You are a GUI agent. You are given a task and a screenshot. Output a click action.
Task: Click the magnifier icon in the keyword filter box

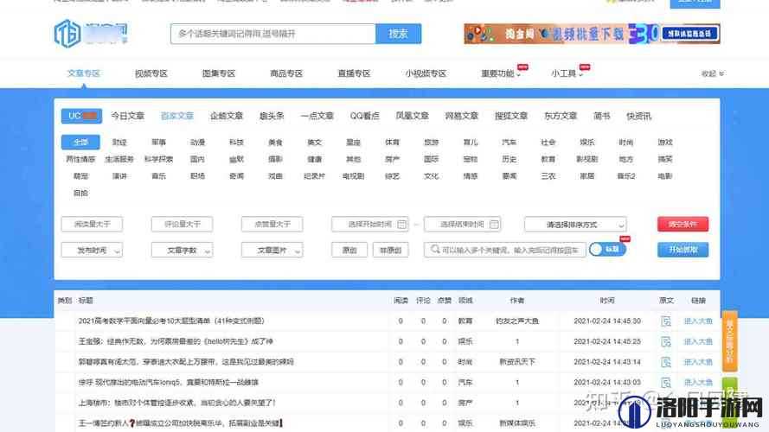434,250
